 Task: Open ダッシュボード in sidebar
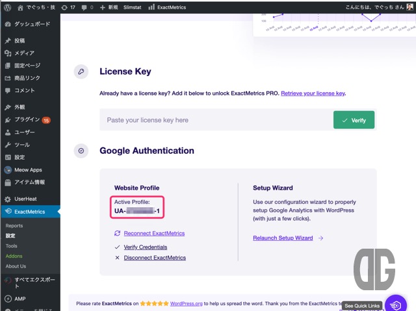(31, 24)
